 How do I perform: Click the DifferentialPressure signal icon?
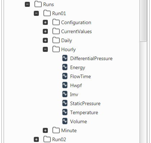pos(65,58)
